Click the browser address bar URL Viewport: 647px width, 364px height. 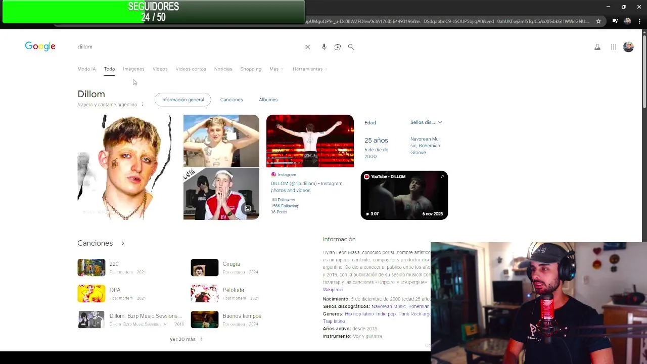(x=447, y=21)
